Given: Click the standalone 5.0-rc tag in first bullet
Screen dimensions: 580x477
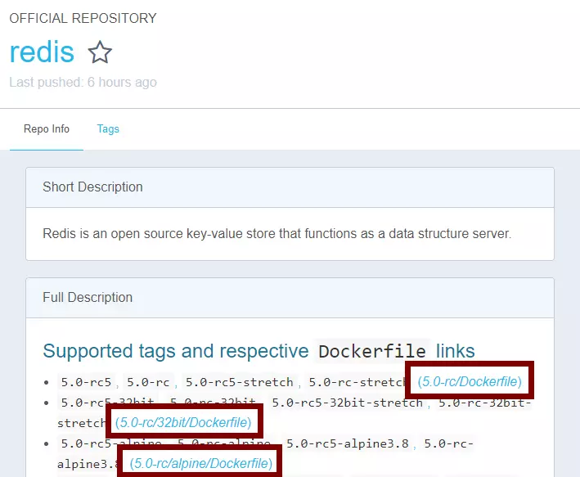Looking at the screenshot, I should tap(148, 382).
